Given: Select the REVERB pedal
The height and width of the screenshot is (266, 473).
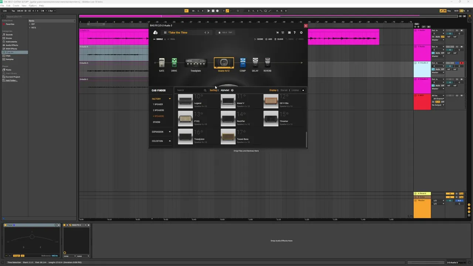Looking at the screenshot, I should pyautogui.click(x=268, y=62).
